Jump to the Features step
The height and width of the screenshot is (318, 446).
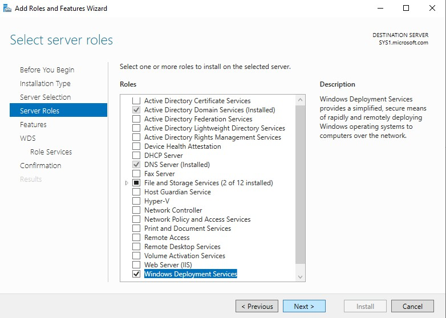pos(33,124)
